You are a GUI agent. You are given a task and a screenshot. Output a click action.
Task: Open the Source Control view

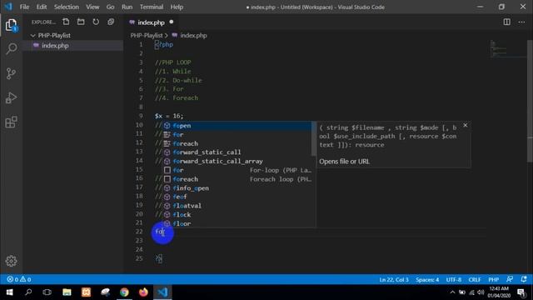(x=11, y=73)
